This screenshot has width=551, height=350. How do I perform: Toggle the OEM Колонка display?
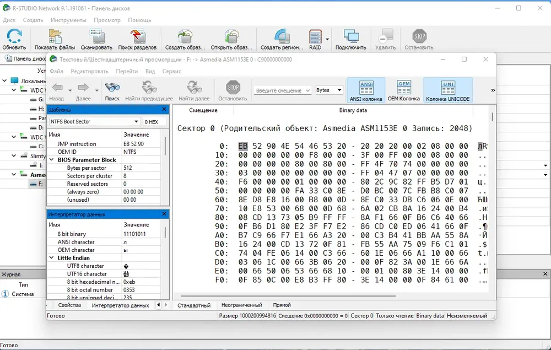404,90
